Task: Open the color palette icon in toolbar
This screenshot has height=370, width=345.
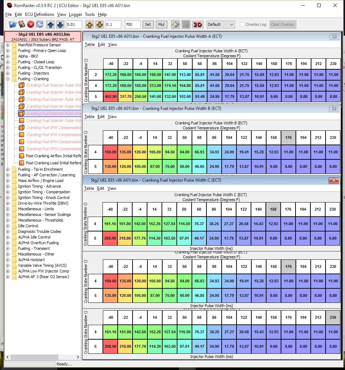Action: pos(175,24)
